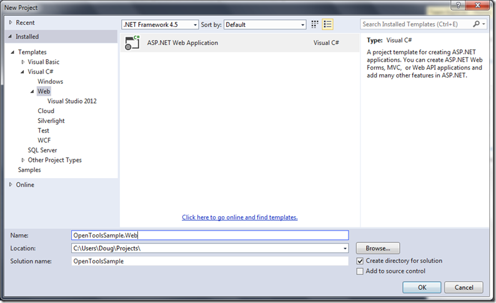Expand Other Project Types arrow
Viewport: 496px width, 303px height.
pyautogui.click(x=22, y=160)
